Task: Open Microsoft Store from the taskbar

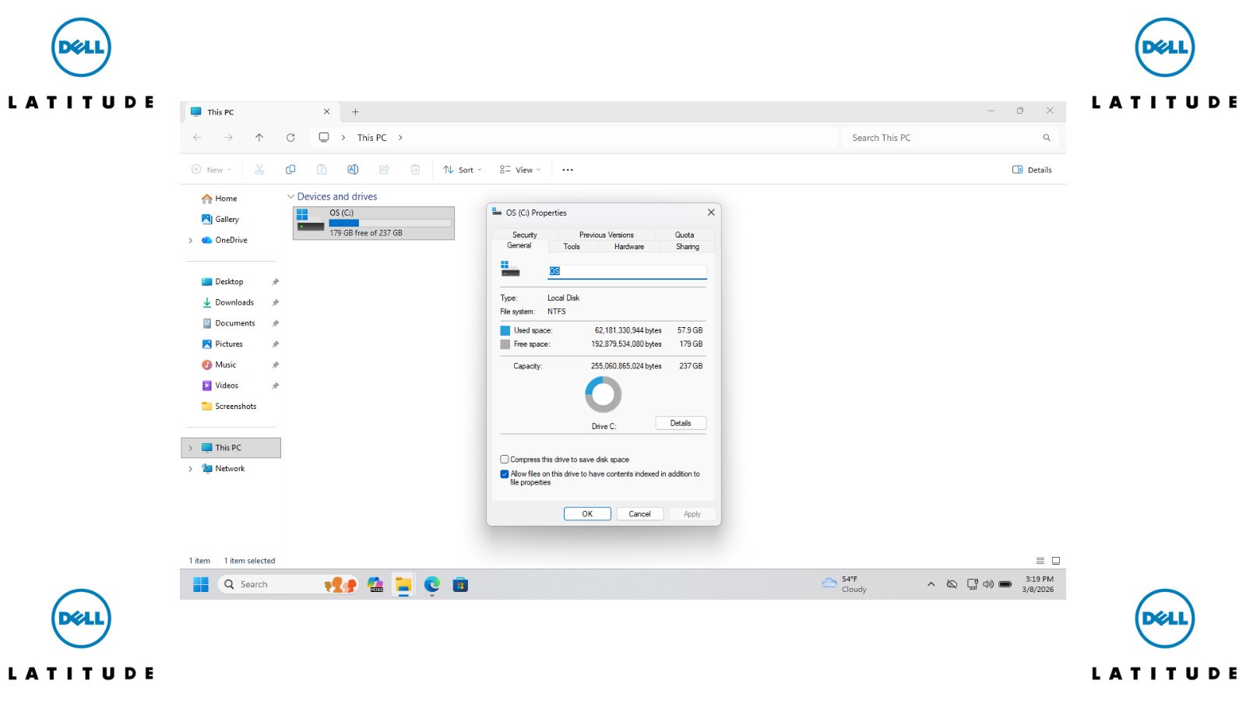Action: pos(460,584)
